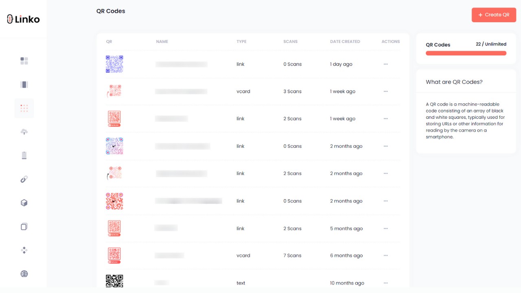Open actions menu for the 5 months ago row
Image resolution: width=521 pixels, height=293 pixels.
pyautogui.click(x=385, y=228)
